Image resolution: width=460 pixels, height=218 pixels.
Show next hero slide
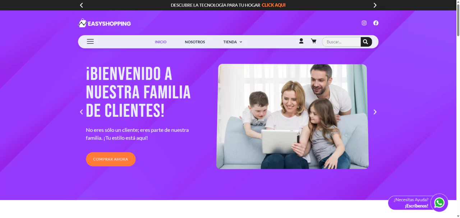[375, 112]
